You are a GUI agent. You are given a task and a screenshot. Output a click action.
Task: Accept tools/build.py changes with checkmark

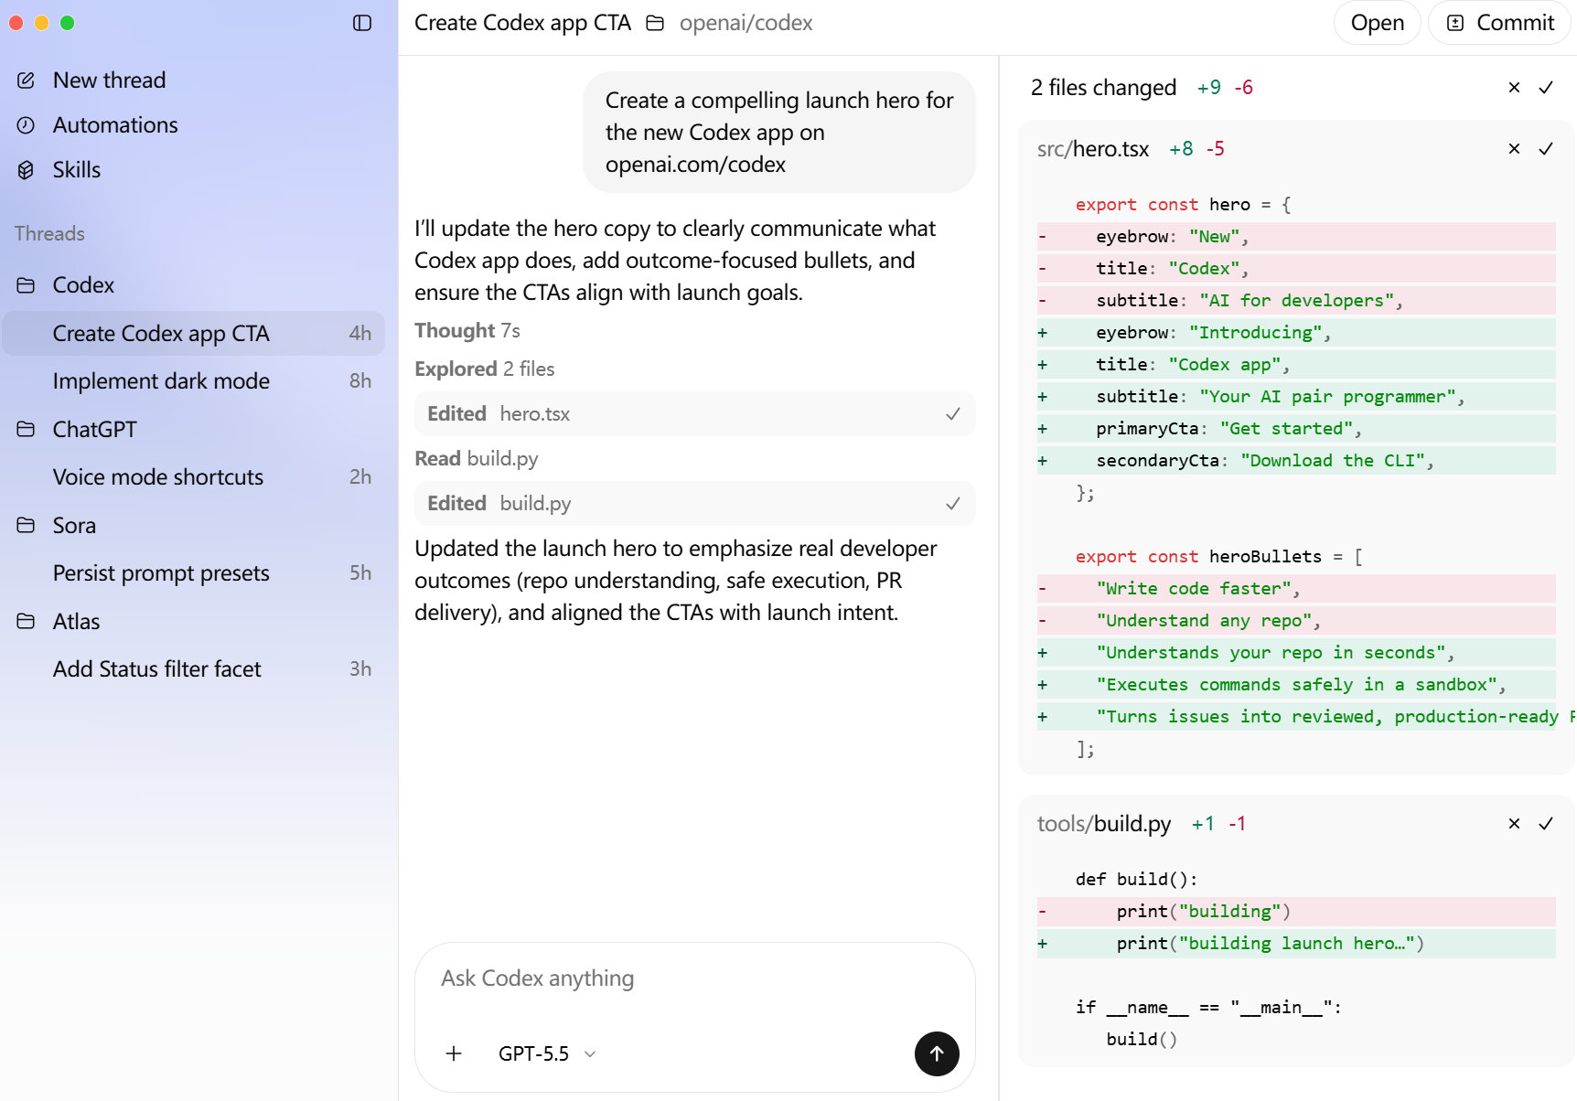[x=1546, y=824]
